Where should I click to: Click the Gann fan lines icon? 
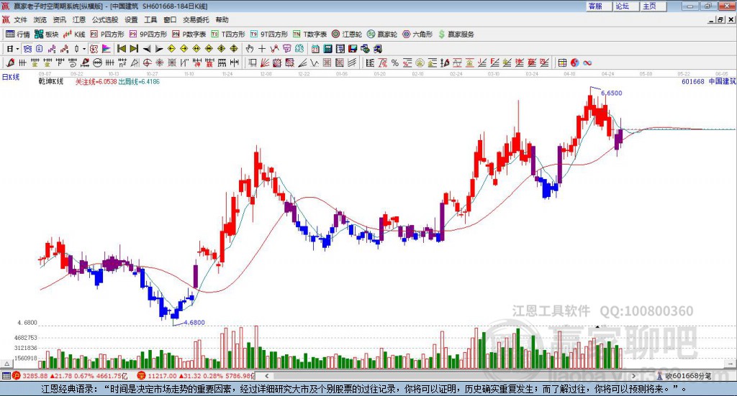click(265, 63)
